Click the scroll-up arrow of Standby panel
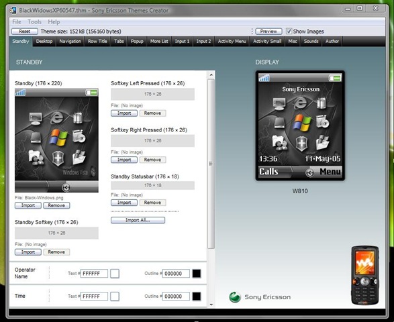 click(x=211, y=75)
